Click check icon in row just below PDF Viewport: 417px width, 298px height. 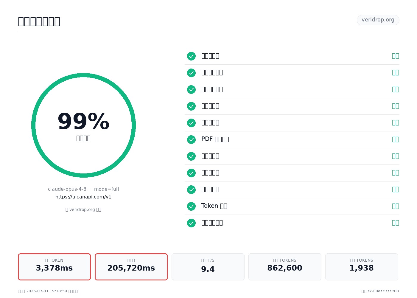pyautogui.click(x=191, y=156)
